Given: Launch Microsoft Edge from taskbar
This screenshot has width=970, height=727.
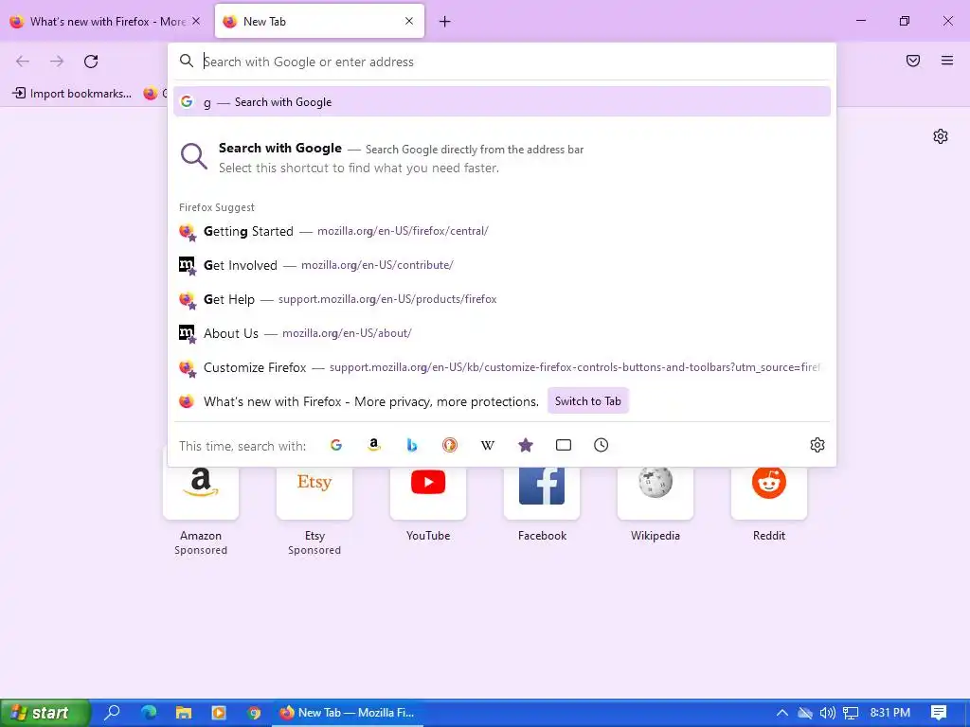Looking at the screenshot, I should pos(149,713).
